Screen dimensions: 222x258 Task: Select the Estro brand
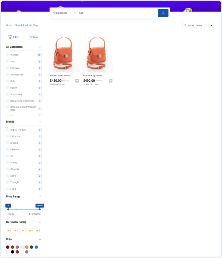pos(8,176)
